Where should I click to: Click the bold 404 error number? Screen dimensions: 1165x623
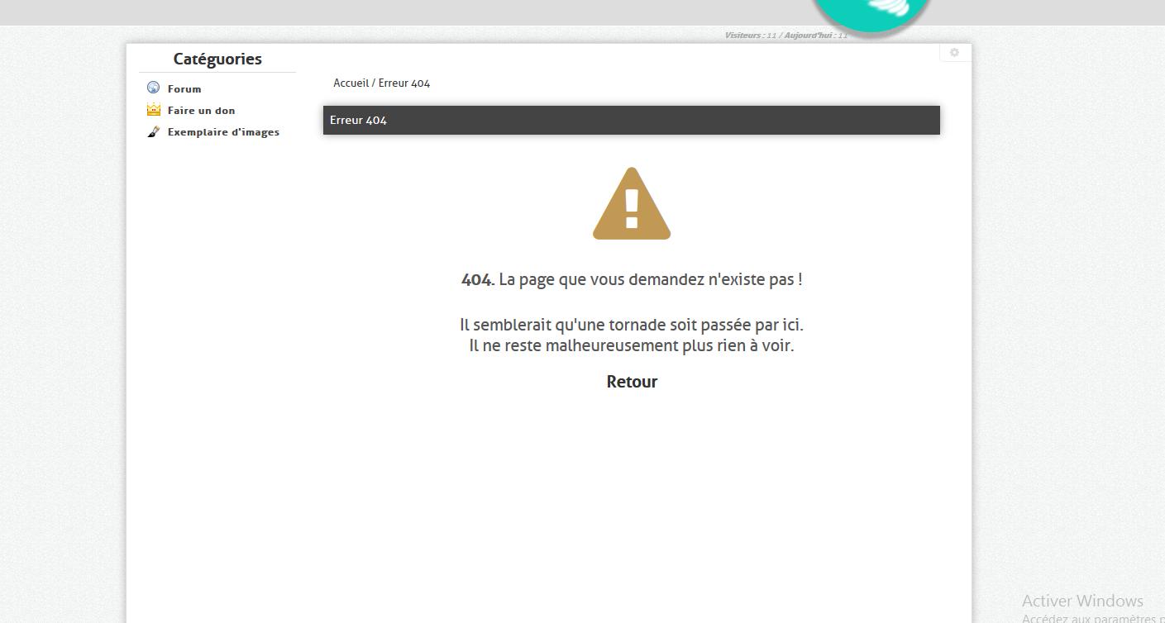(476, 280)
